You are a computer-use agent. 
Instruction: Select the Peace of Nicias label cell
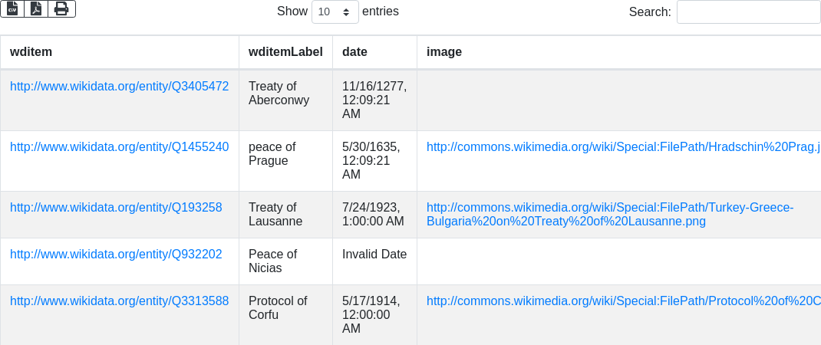point(272,261)
